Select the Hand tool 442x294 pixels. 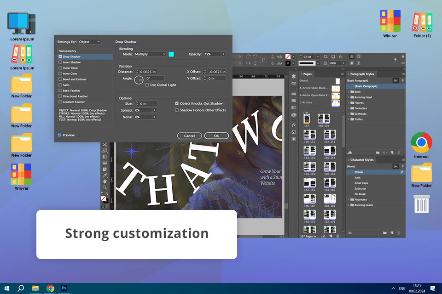[105, 181]
